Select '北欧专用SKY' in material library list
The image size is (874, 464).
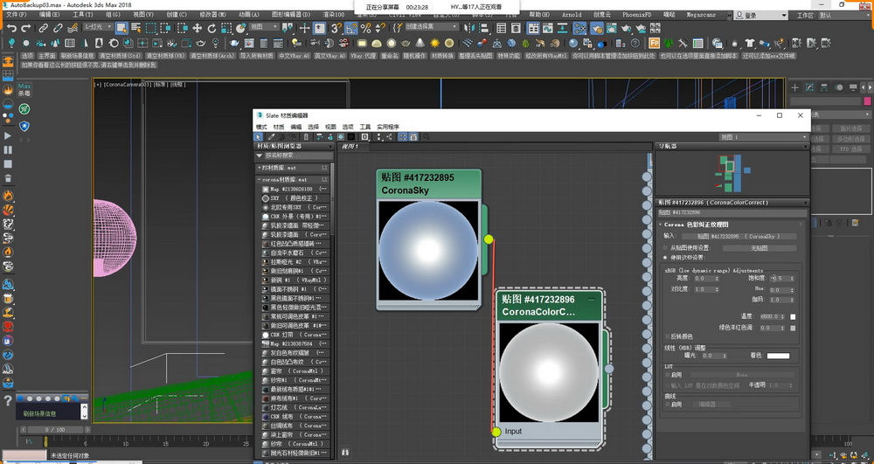click(295, 207)
